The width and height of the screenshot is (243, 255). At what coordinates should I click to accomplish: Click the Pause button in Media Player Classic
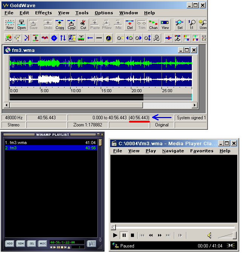point(124,235)
